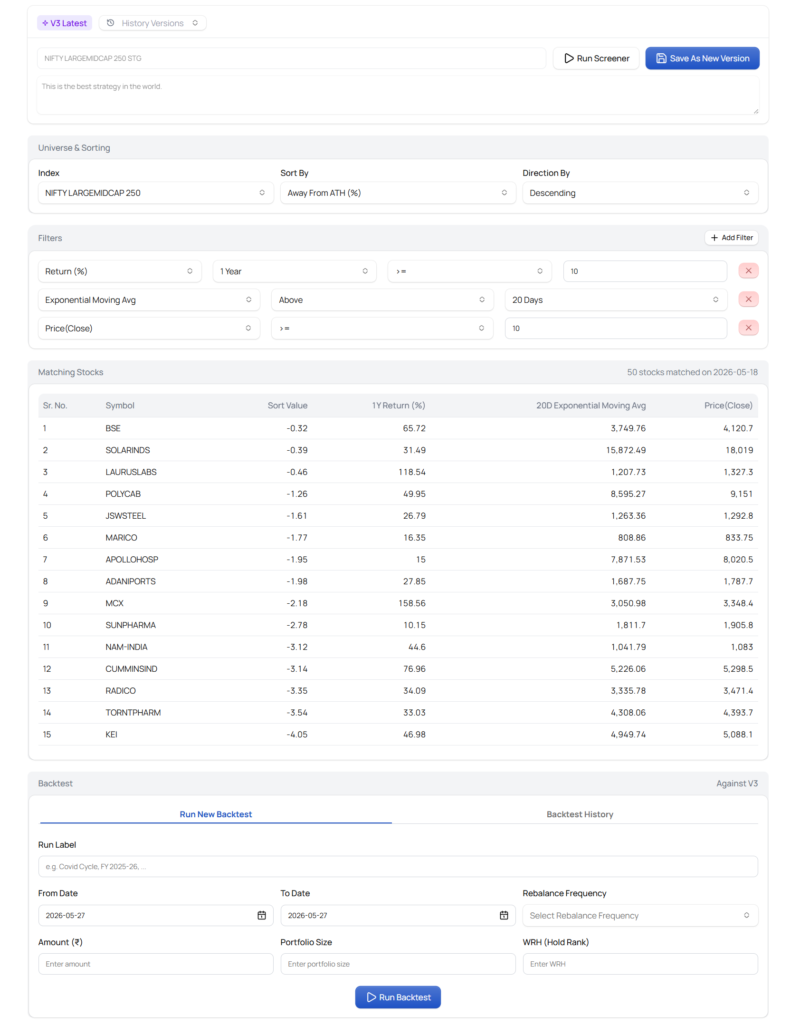Click the play icon in Run Backtest
The width and height of the screenshot is (800, 1035).
point(371,997)
